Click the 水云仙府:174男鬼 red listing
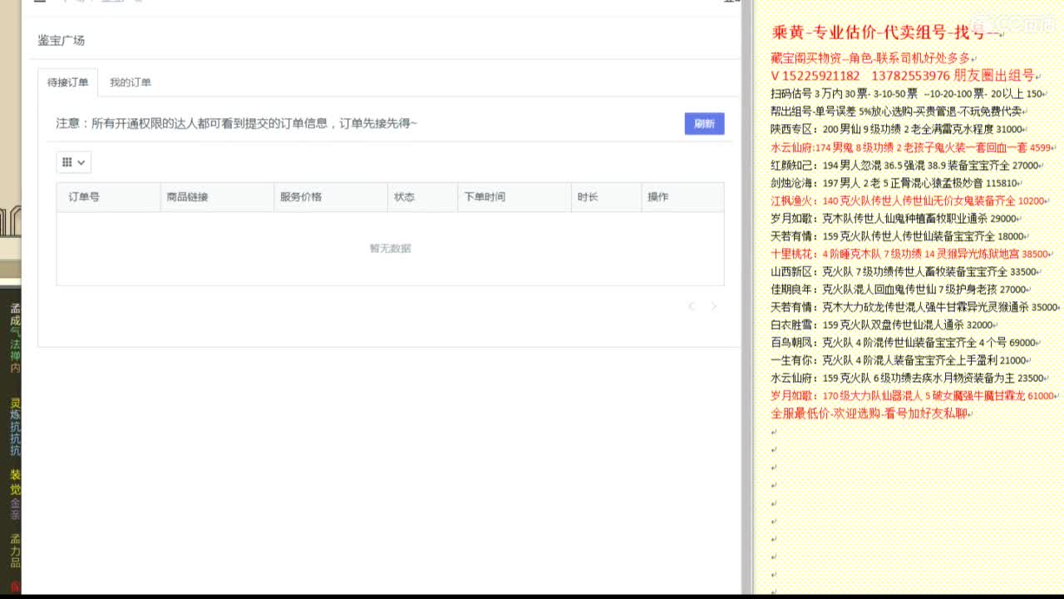The width and height of the screenshot is (1064, 599). click(911, 147)
